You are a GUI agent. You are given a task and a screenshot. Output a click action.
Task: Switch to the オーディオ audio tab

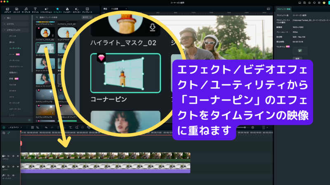click(26, 10)
